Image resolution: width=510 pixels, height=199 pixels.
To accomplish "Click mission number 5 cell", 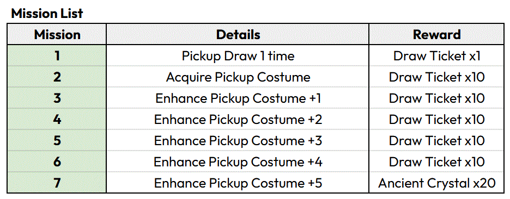I will pos(57,140).
